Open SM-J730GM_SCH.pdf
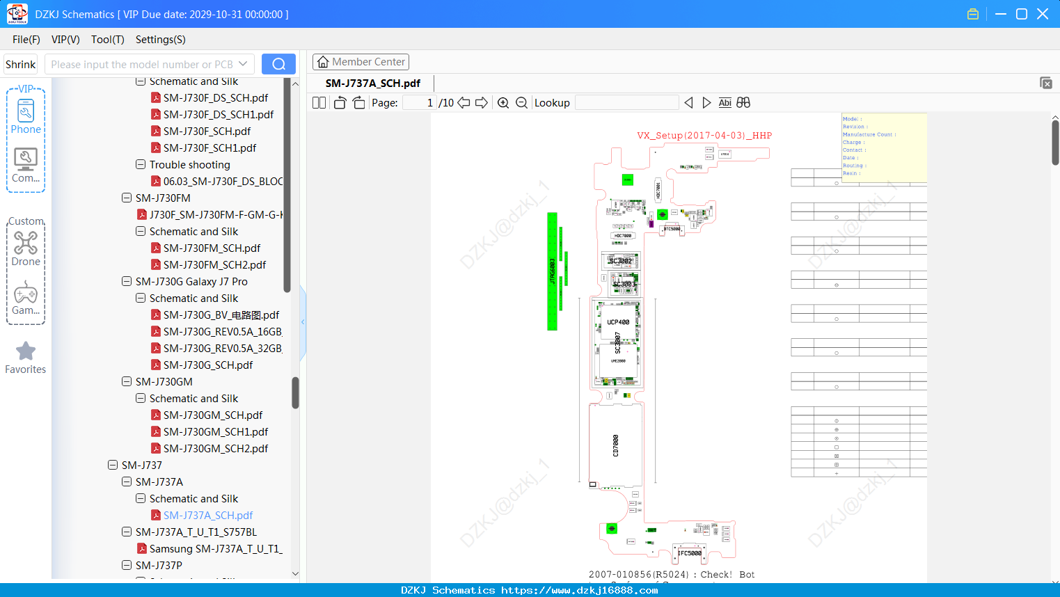The width and height of the screenshot is (1060, 597). [x=213, y=415]
